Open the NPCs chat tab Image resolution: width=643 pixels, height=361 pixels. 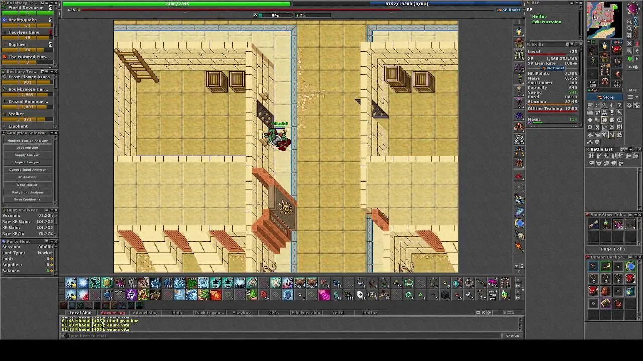coord(273,313)
